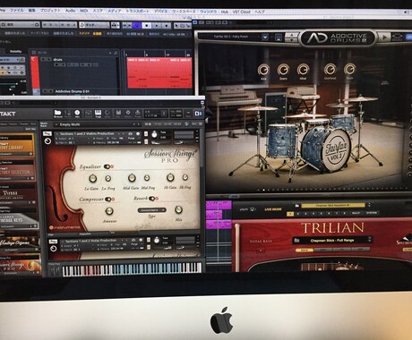The image size is (412, 340).
Task: Show the Kontakt Keyboard panel icon
Action: click(x=98, y=114)
